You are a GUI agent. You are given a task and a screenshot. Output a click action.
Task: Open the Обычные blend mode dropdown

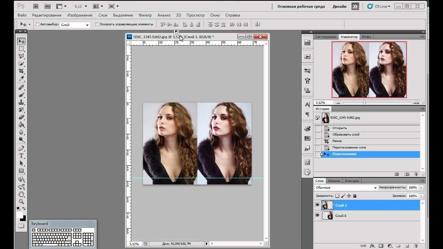point(346,187)
